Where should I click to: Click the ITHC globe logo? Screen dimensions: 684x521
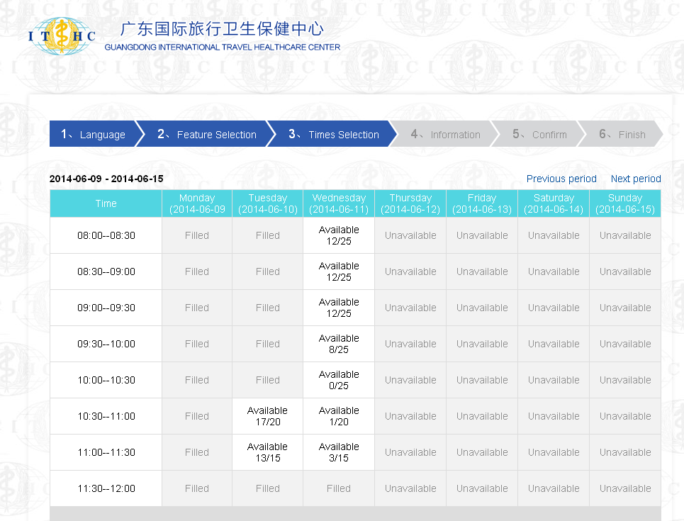(x=62, y=35)
